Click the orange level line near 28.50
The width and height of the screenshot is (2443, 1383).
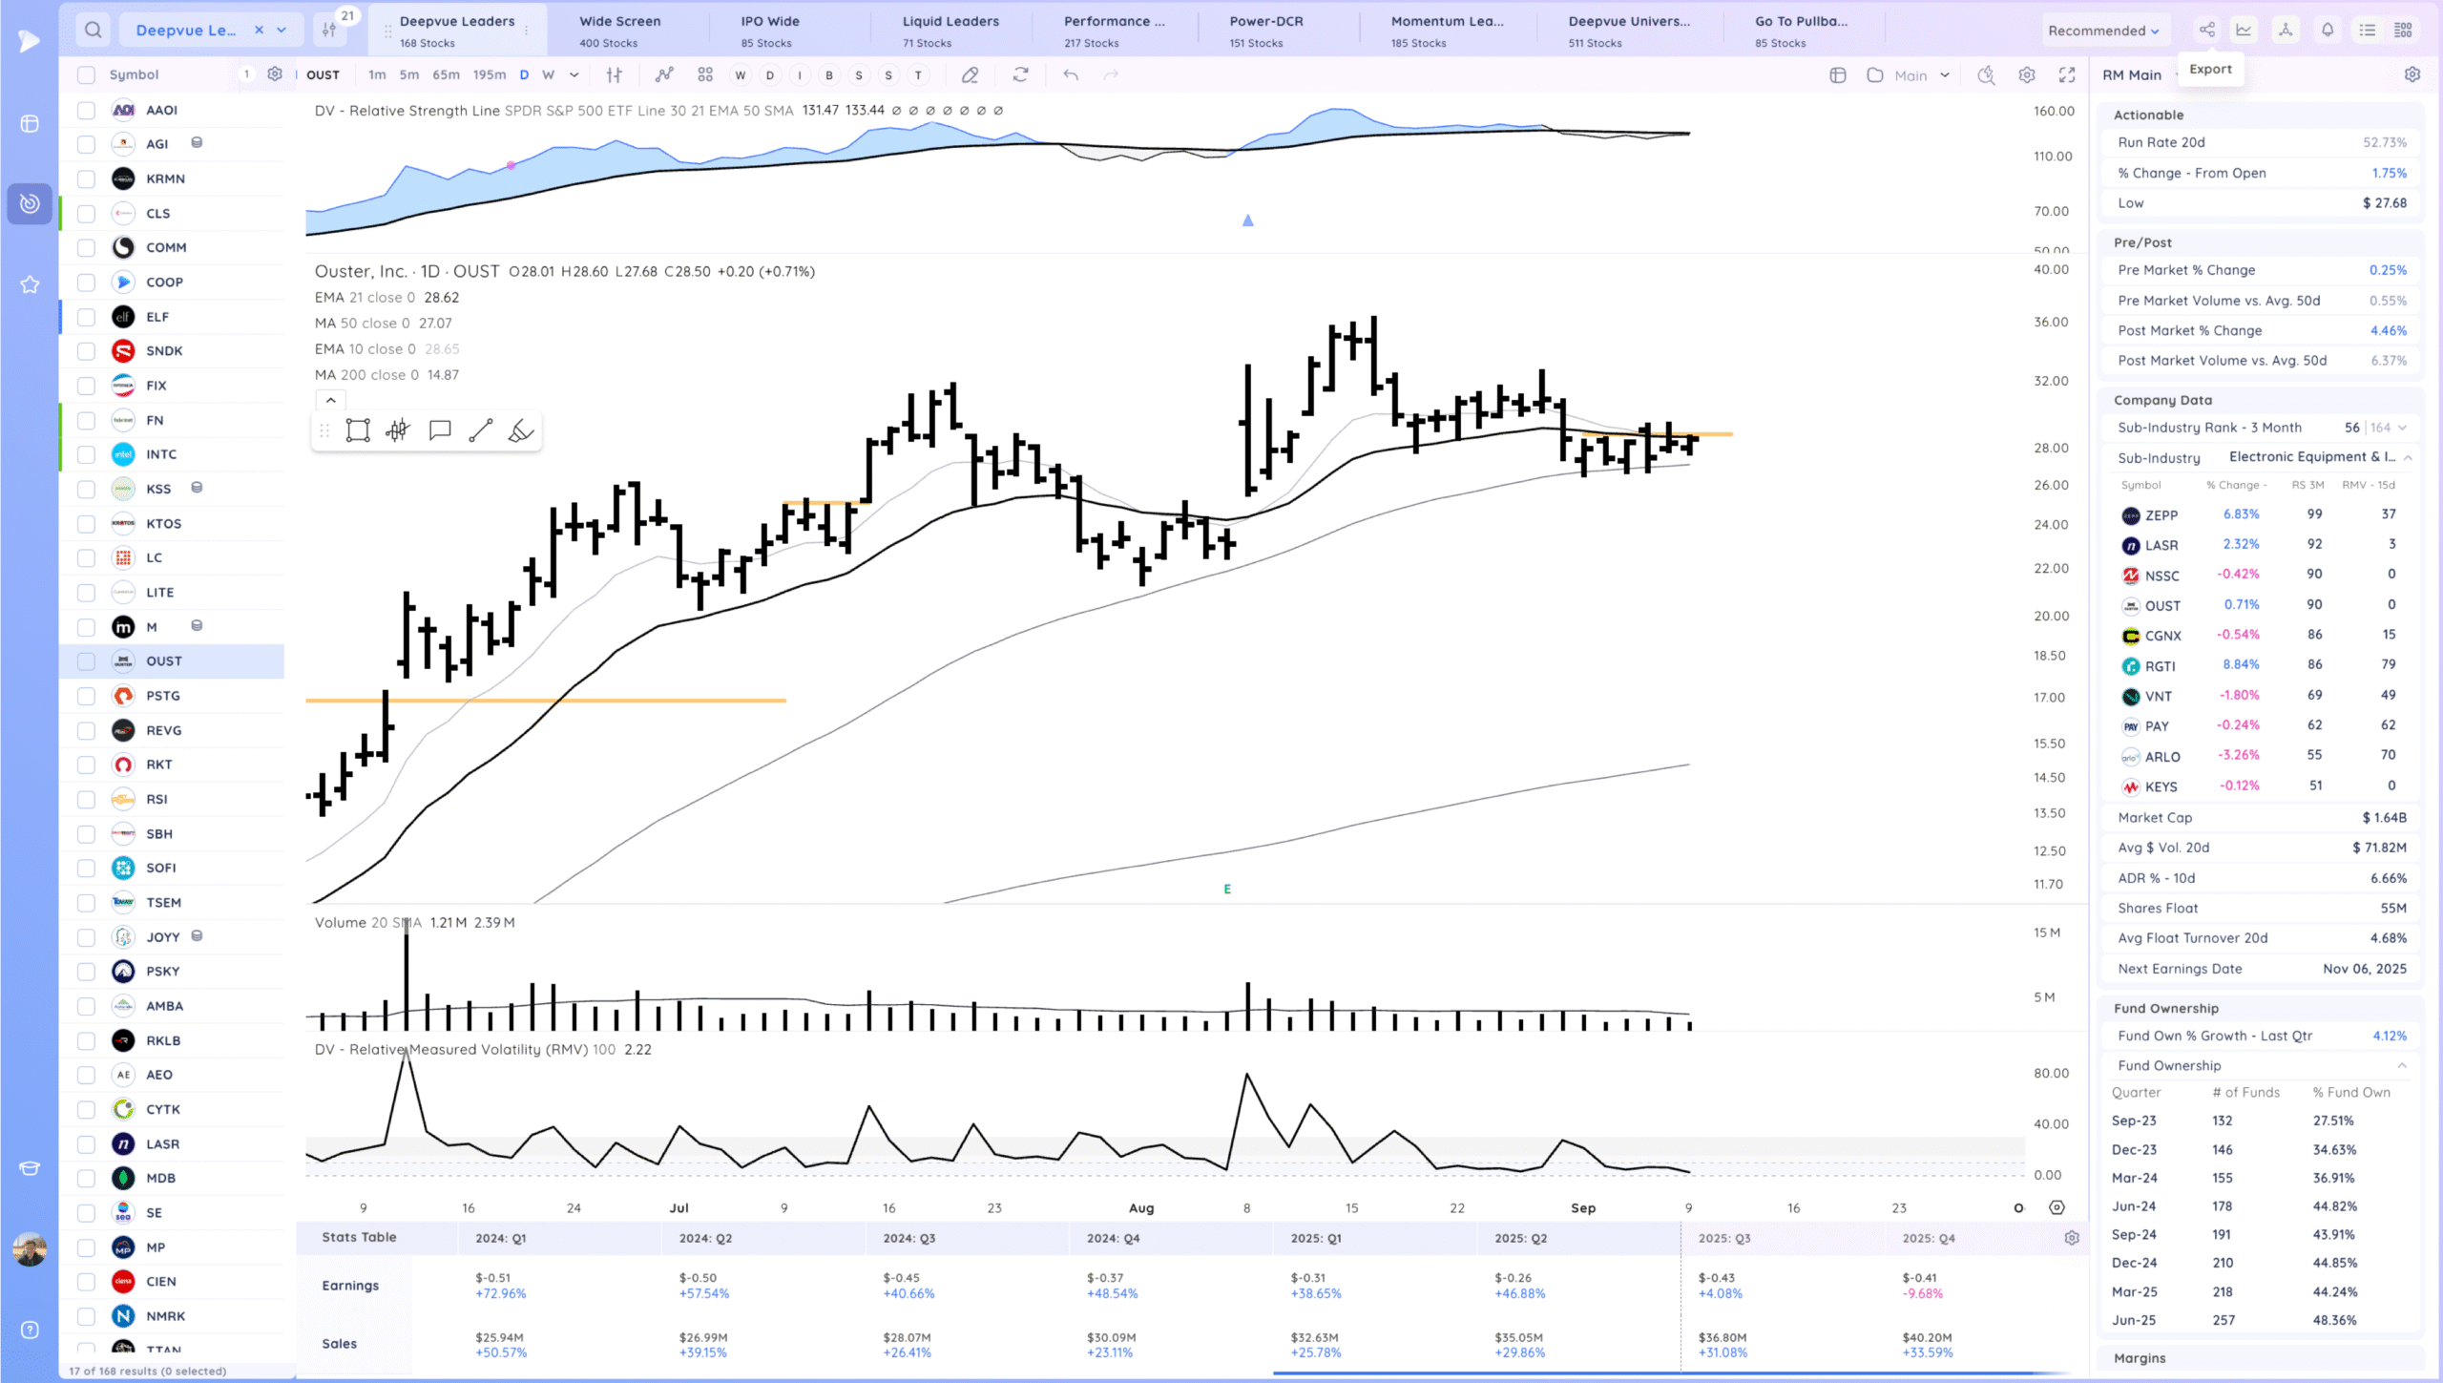[x=1656, y=434]
